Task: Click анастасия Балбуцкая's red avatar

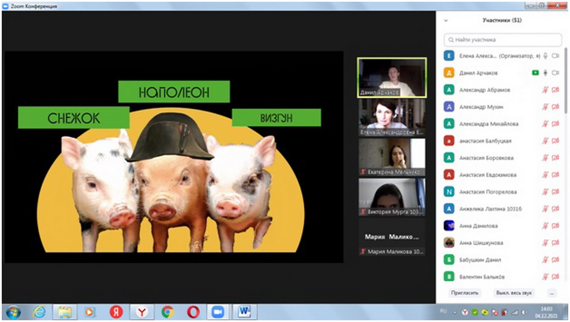Action: click(x=449, y=141)
